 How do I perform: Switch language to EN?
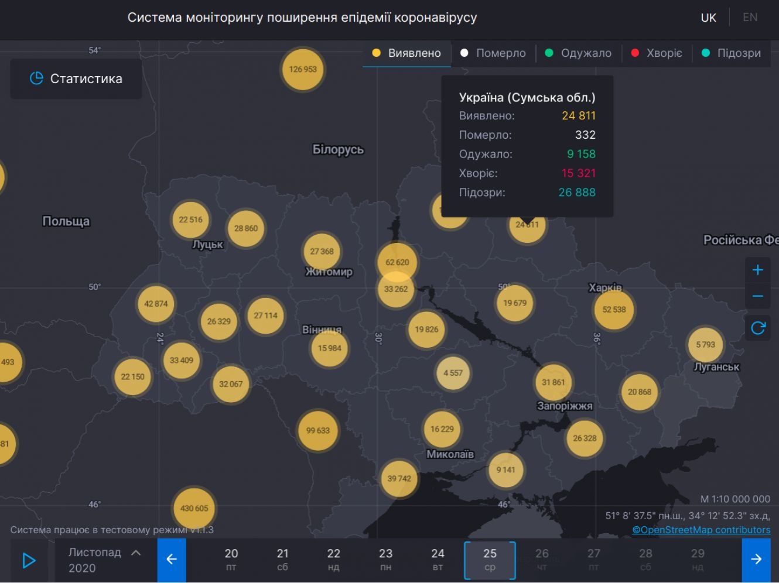(750, 18)
